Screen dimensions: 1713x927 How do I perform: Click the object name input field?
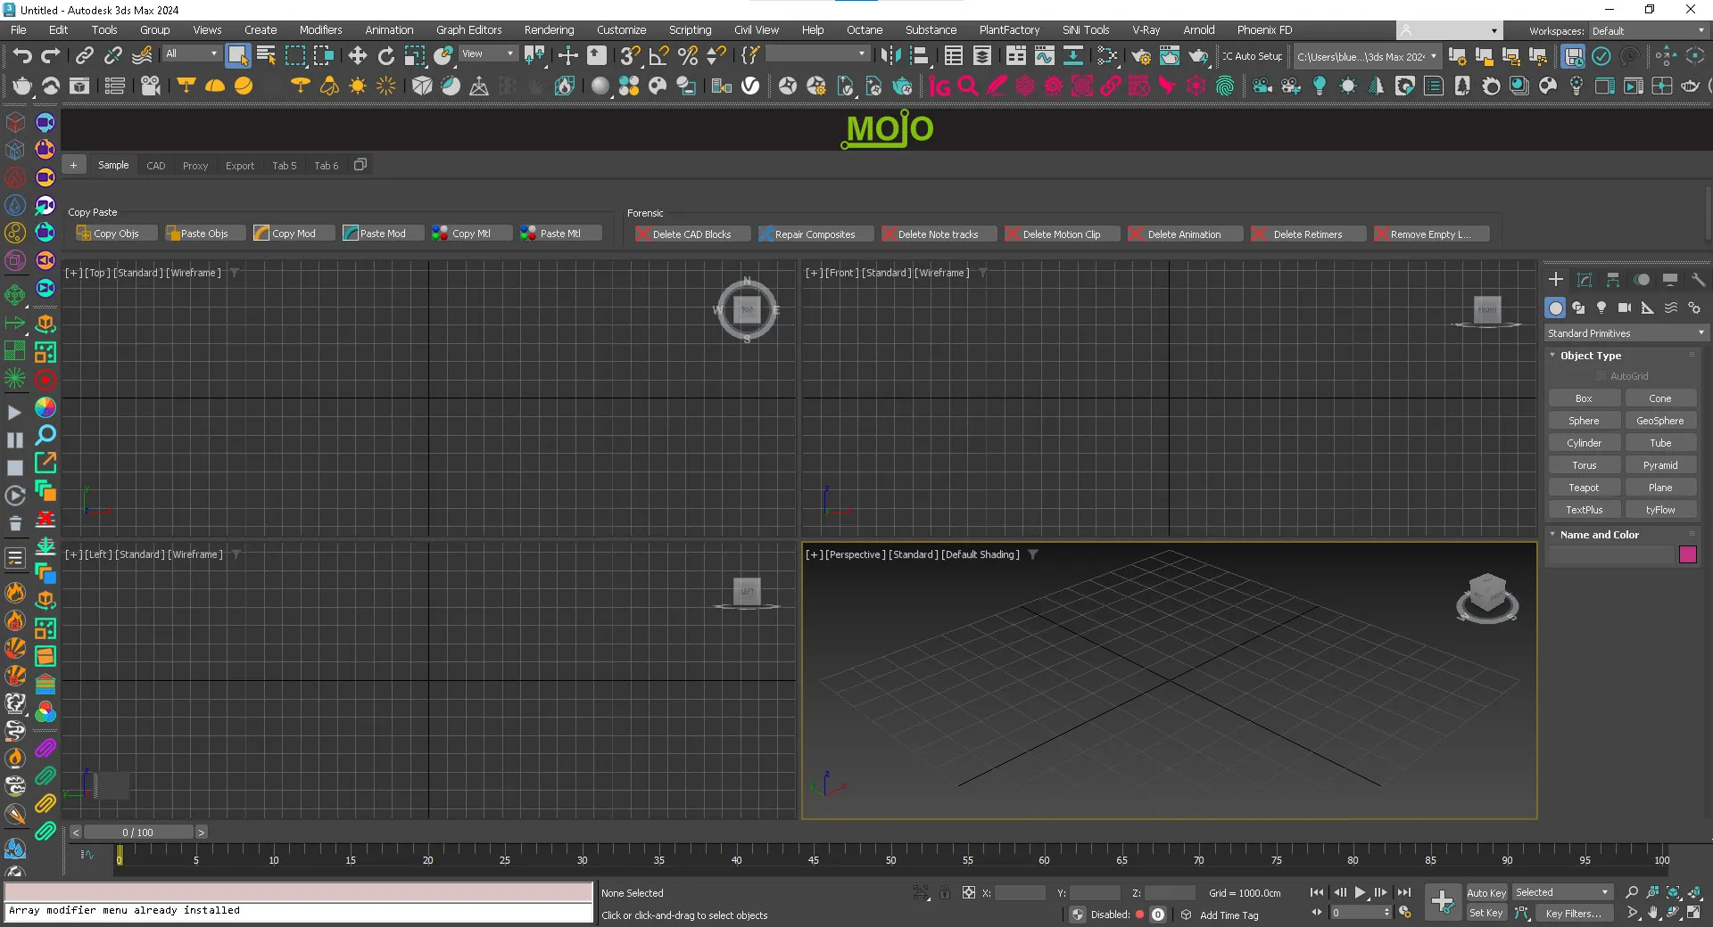(x=1611, y=554)
